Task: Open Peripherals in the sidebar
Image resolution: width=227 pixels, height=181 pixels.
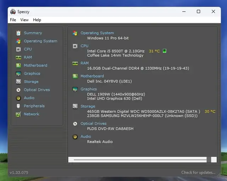Action: pos(34,106)
